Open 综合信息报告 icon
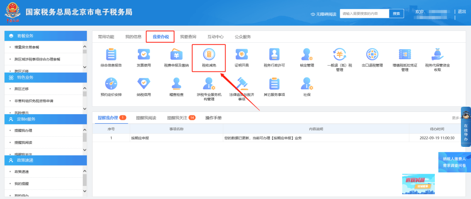This screenshot has height=199, width=471. pos(111,54)
